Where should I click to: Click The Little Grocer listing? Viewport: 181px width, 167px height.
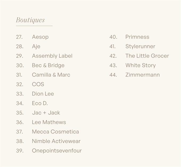pyautogui.click(x=147, y=56)
